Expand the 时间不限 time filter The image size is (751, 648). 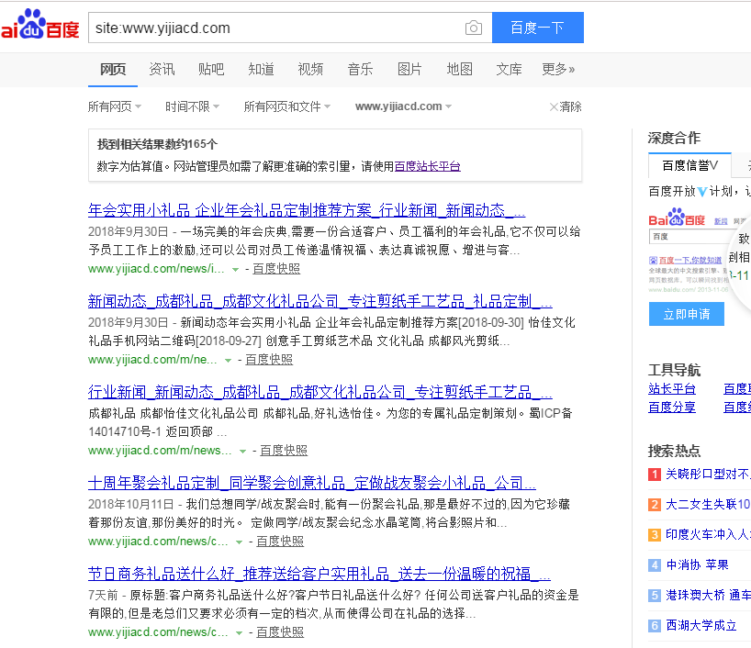tap(192, 106)
